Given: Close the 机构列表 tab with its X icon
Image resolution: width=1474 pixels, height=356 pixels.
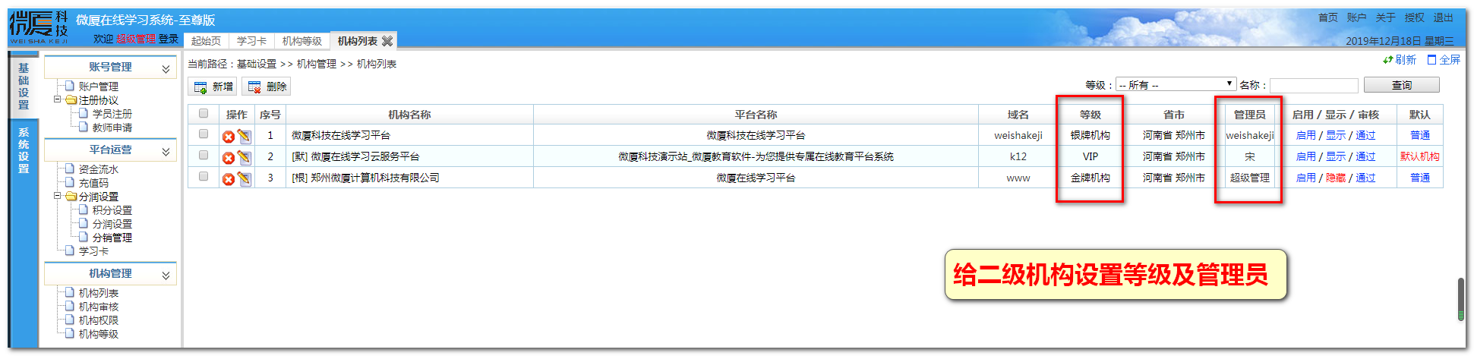Looking at the screenshot, I should 387,41.
